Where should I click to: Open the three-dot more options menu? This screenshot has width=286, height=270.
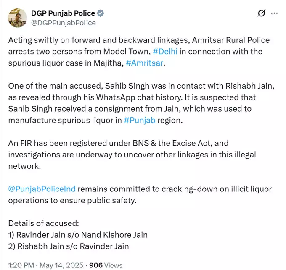click(274, 13)
